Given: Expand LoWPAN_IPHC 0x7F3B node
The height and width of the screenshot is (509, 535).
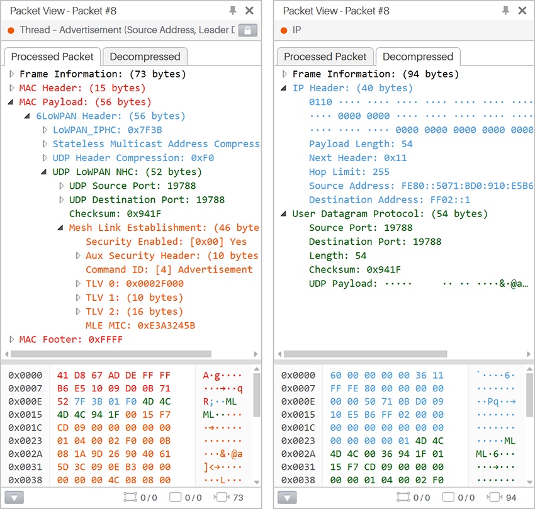Looking at the screenshot, I should pyautogui.click(x=45, y=130).
